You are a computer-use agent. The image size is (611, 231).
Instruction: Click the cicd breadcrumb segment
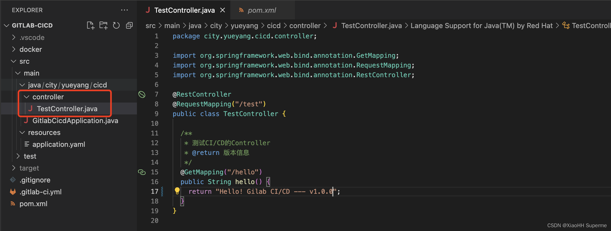274,26
